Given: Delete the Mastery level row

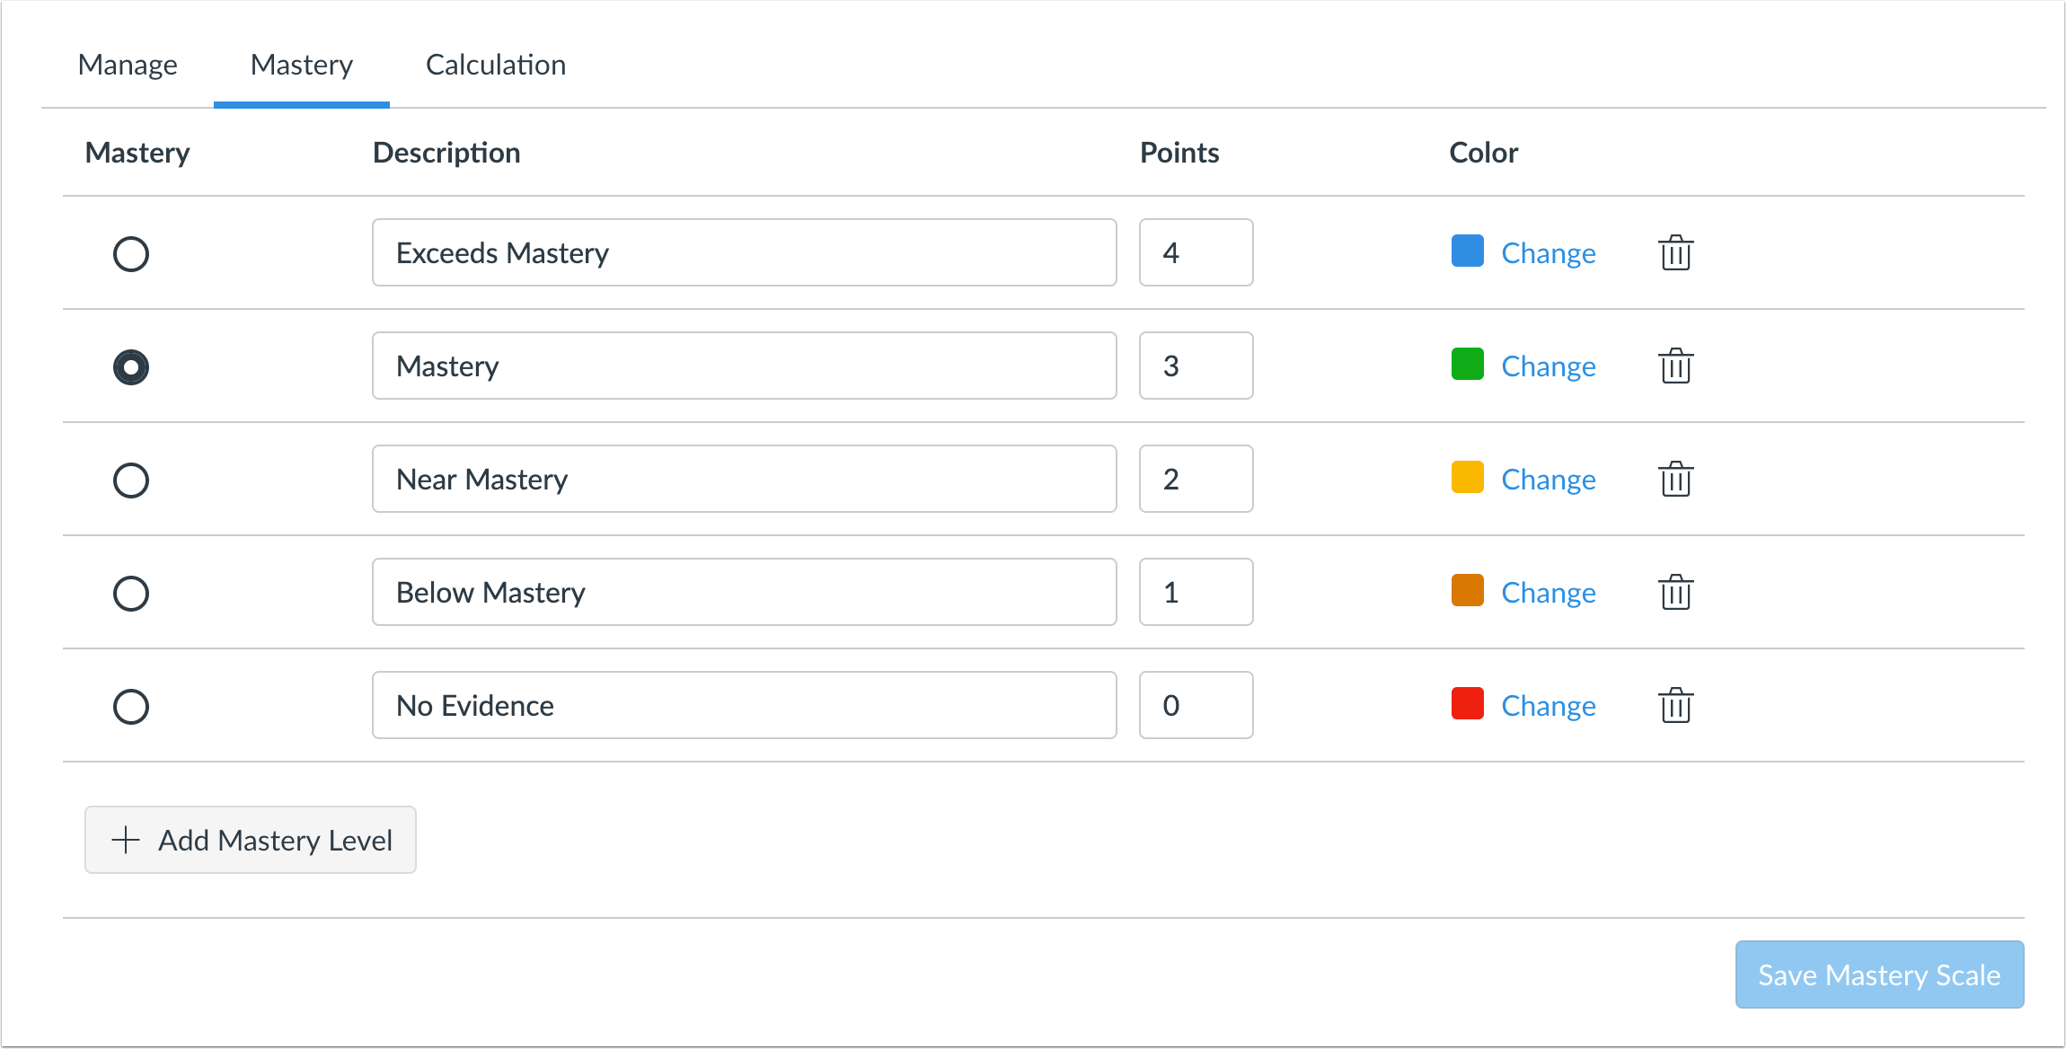Looking at the screenshot, I should tap(1674, 366).
